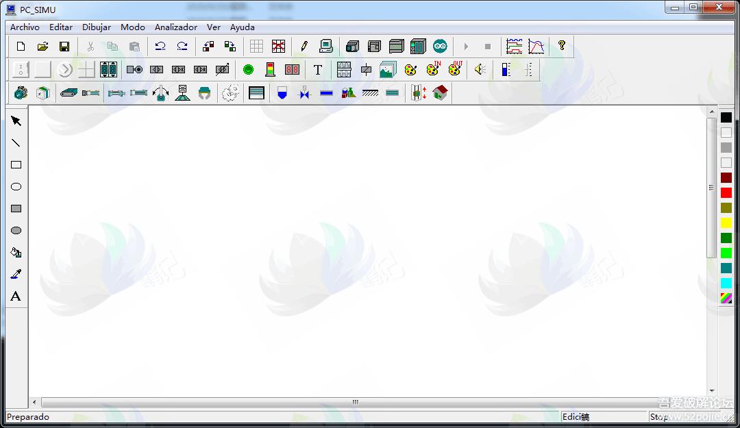This screenshot has width=740, height=428.
Task: Click the Ayuda menu item
Action: click(x=242, y=27)
